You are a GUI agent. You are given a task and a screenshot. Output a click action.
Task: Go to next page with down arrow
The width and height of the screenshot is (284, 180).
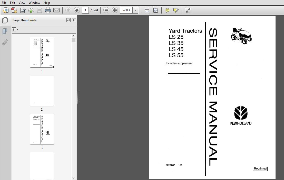(77, 10)
